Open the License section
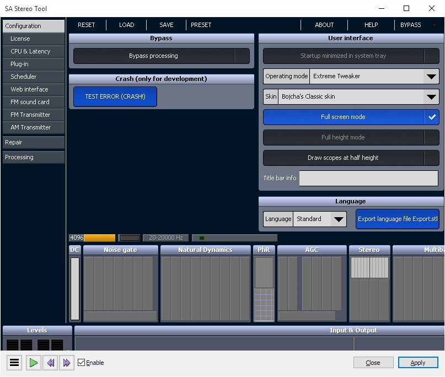The height and width of the screenshot is (377, 445). pyautogui.click(x=34, y=39)
